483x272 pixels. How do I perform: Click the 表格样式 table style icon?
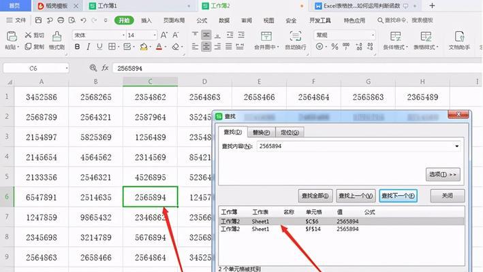pos(426,36)
